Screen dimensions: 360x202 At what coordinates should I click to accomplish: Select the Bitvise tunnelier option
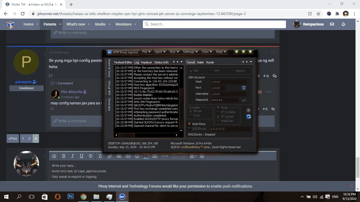click(x=191, y=111)
